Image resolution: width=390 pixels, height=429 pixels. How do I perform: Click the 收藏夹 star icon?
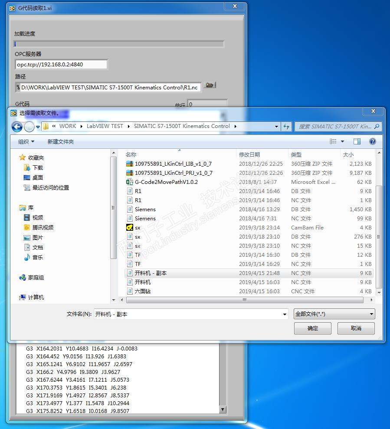(23, 157)
